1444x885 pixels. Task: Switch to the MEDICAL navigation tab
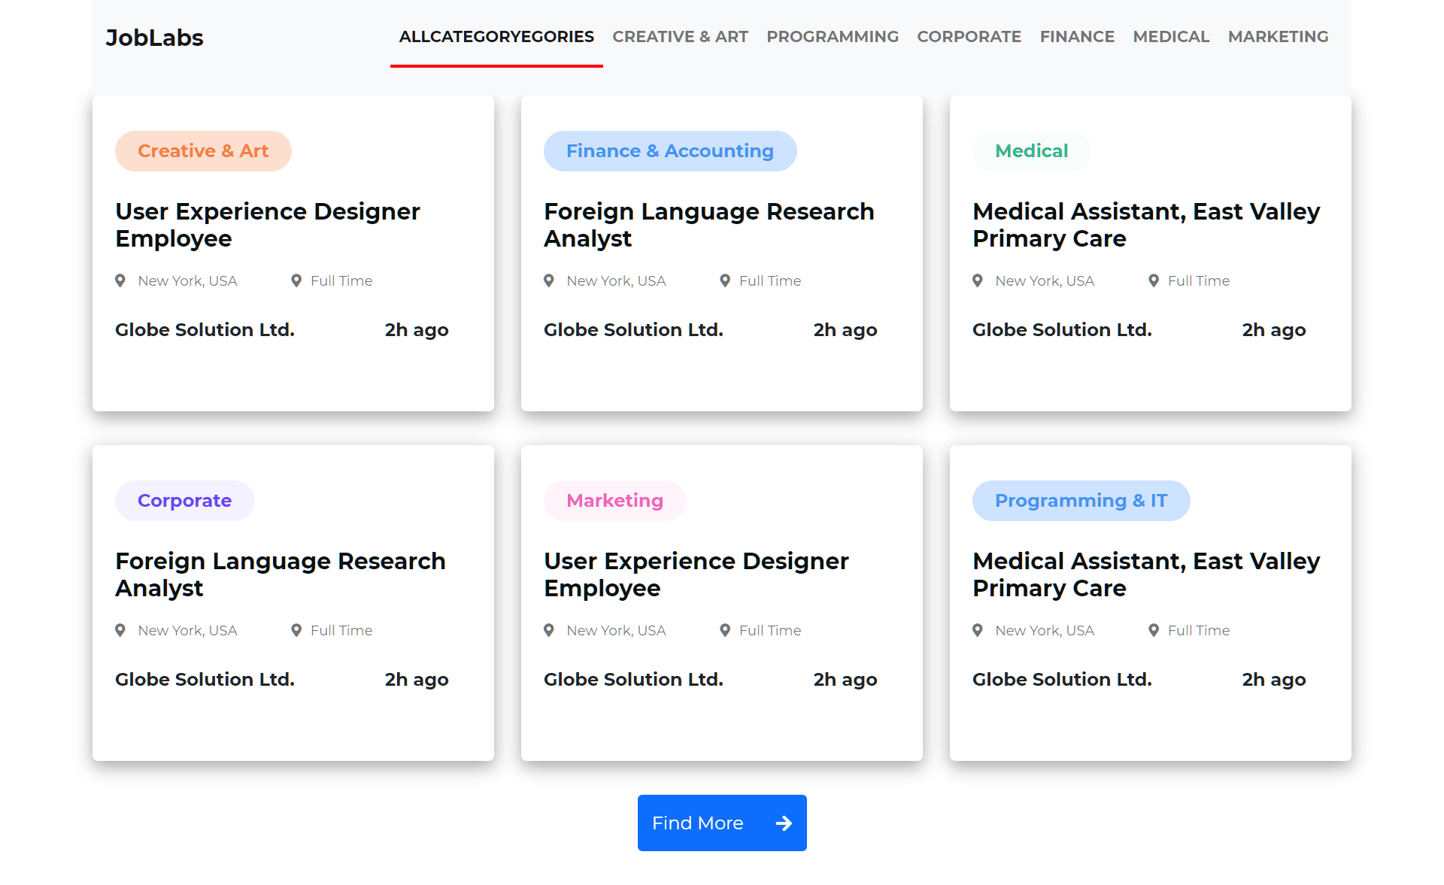coord(1171,36)
